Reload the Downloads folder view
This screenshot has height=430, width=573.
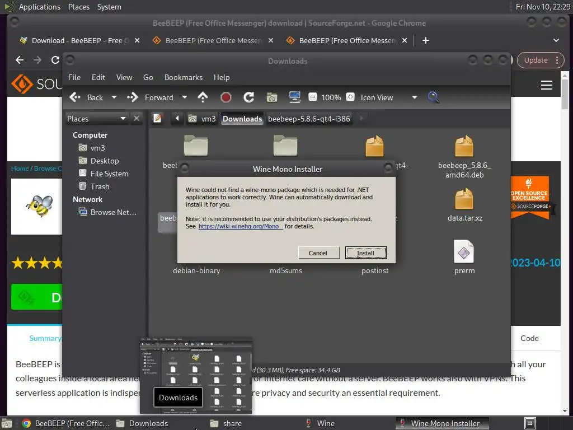249,97
